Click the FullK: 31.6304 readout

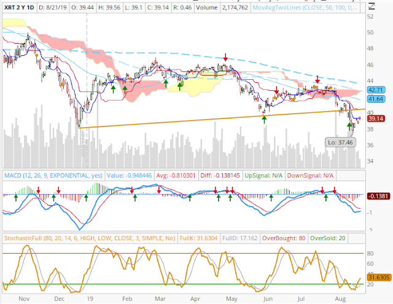coord(198,238)
